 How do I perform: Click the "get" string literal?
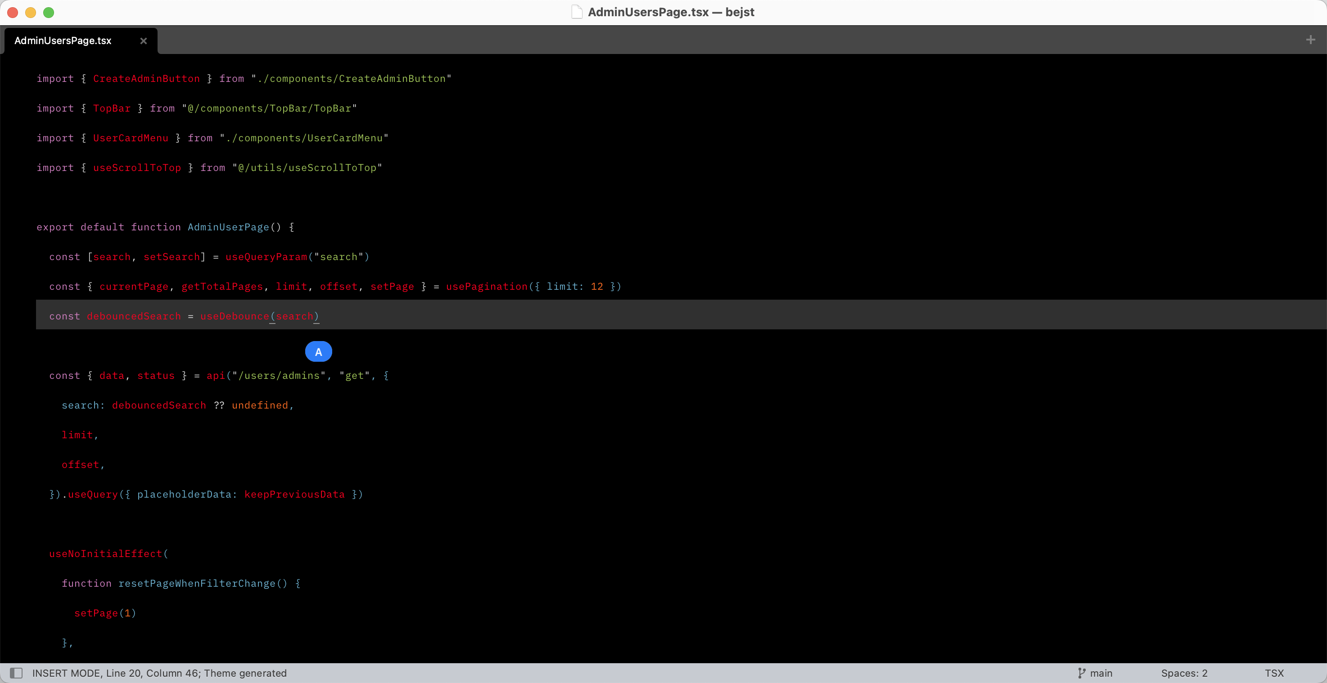click(x=354, y=376)
